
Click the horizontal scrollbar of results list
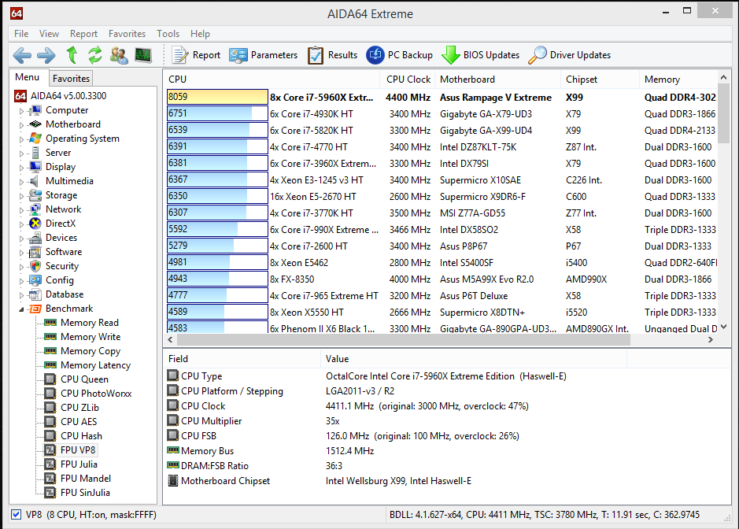[404, 339]
